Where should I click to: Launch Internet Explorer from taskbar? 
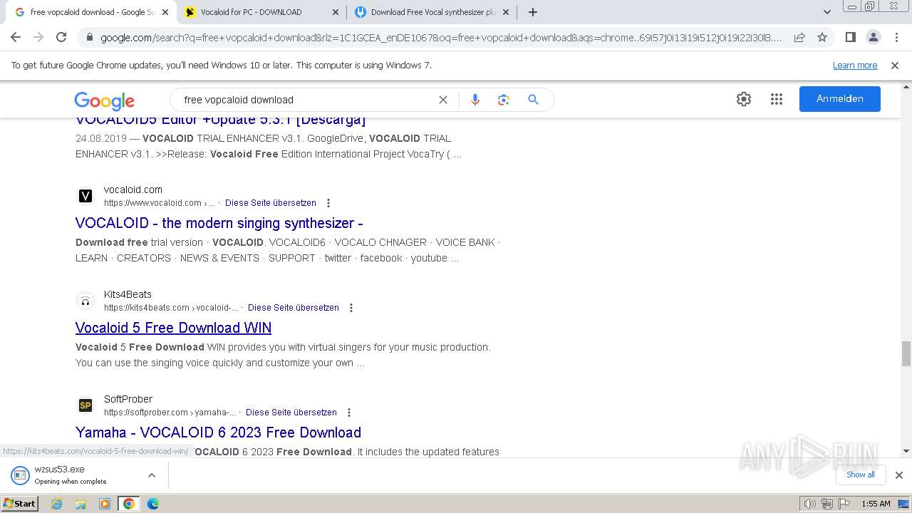(57, 504)
